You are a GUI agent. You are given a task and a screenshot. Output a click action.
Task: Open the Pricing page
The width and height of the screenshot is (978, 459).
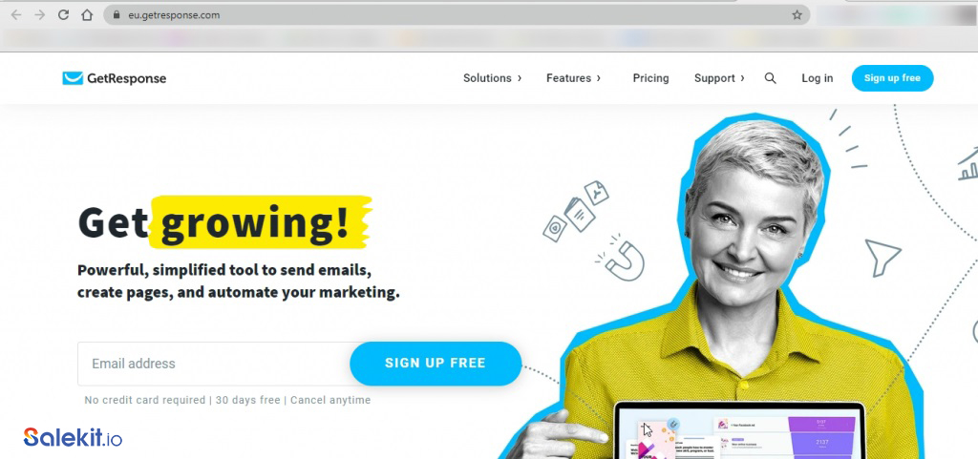click(x=650, y=78)
